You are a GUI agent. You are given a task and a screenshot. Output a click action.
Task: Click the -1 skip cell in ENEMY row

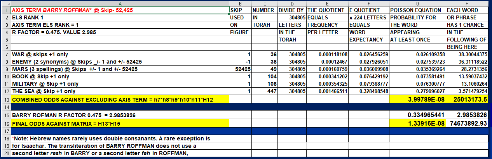pyautogui.click(x=240, y=62)
